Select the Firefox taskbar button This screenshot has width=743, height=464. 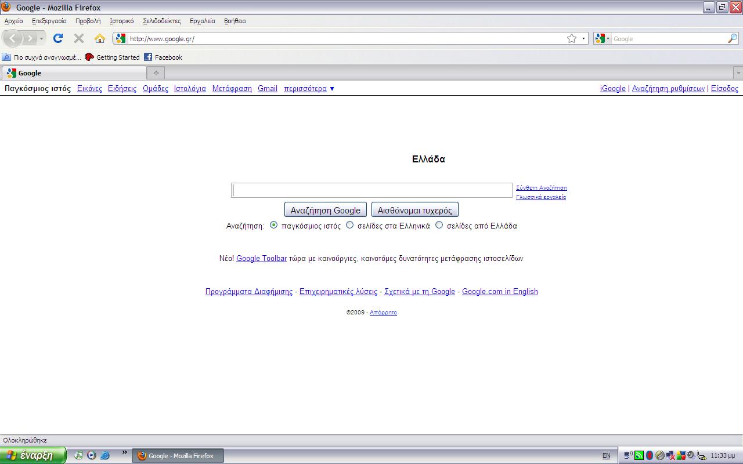click(x=178, y=456)
